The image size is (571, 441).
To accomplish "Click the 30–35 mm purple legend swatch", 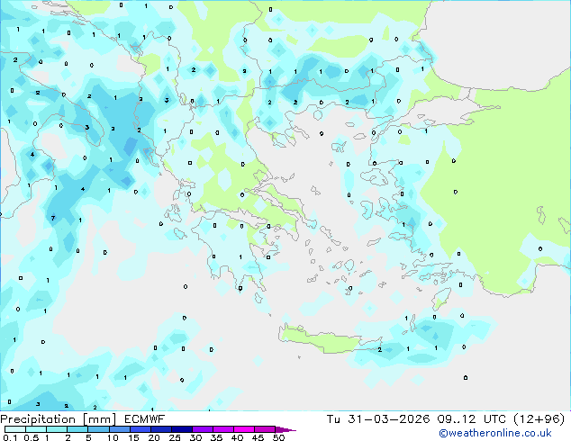I will [202, 429].
